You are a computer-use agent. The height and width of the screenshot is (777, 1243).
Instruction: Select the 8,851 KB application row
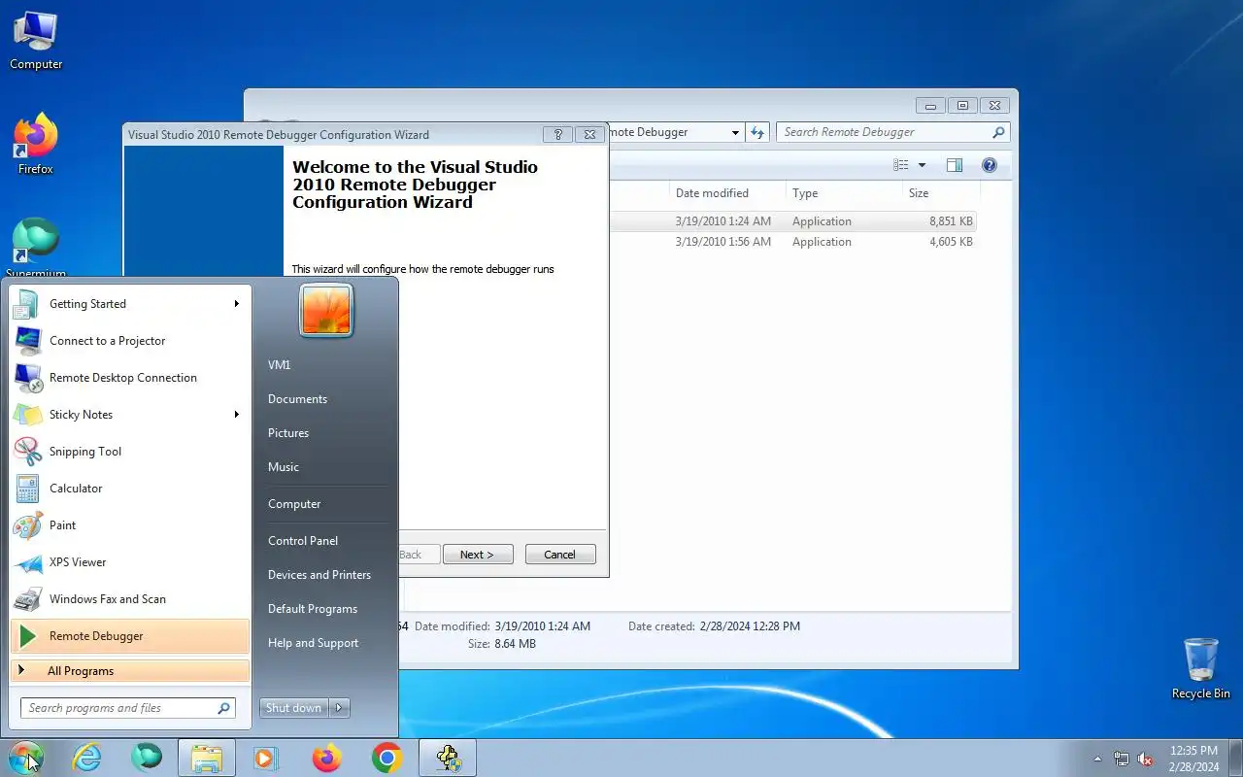tap(794, 221)
